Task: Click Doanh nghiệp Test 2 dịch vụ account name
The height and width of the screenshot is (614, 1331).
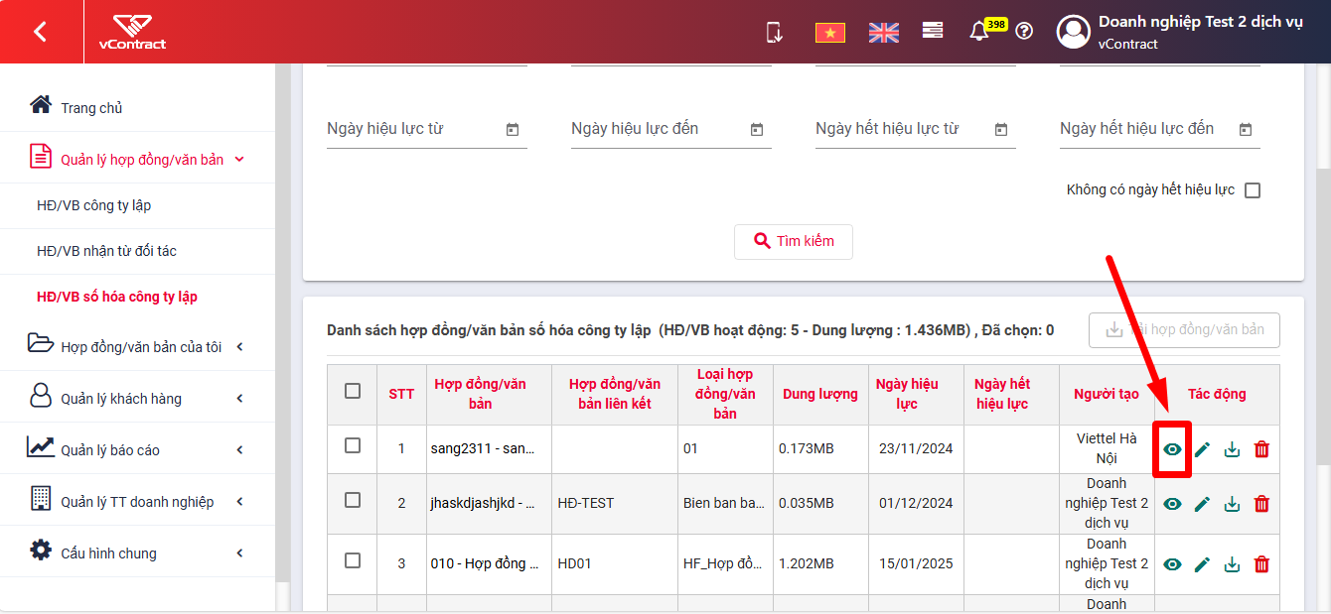Action: click(1201, 23)
